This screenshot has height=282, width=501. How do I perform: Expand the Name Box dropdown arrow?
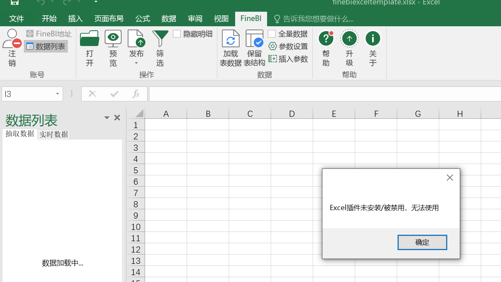coord(58,94)
